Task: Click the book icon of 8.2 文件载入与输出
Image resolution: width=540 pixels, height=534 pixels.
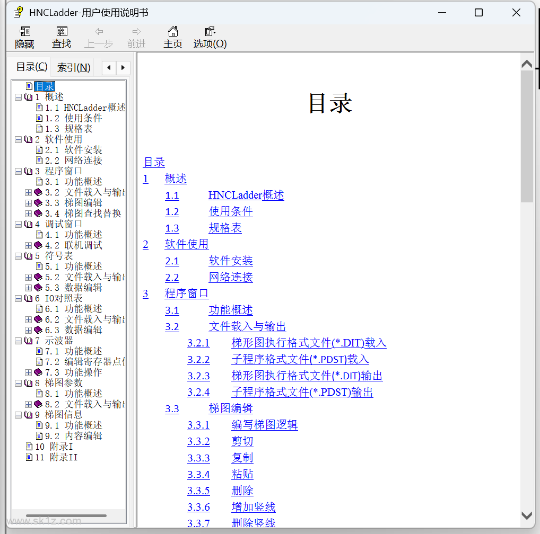Action: (38, 404)
